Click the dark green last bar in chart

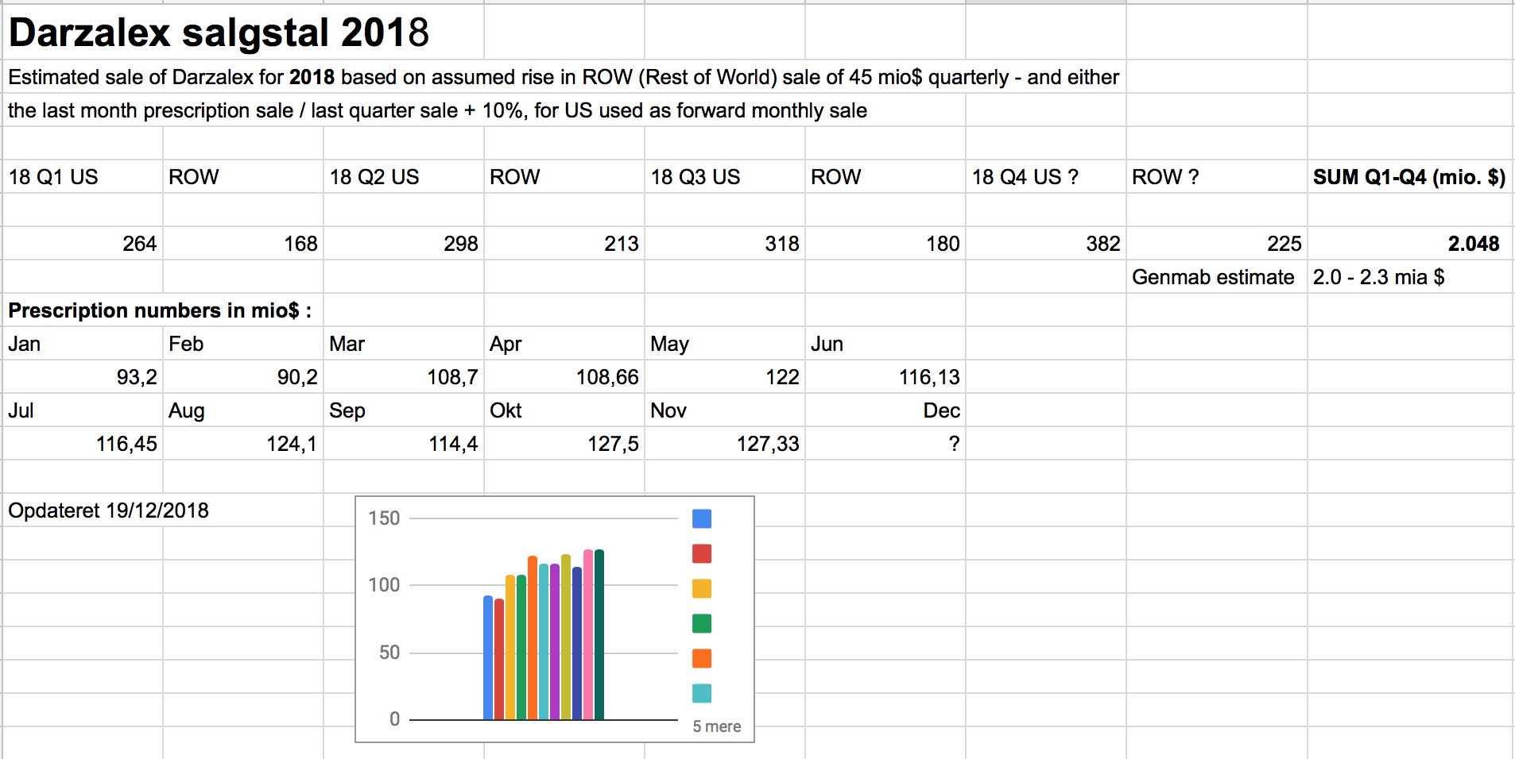click(599, 634)
